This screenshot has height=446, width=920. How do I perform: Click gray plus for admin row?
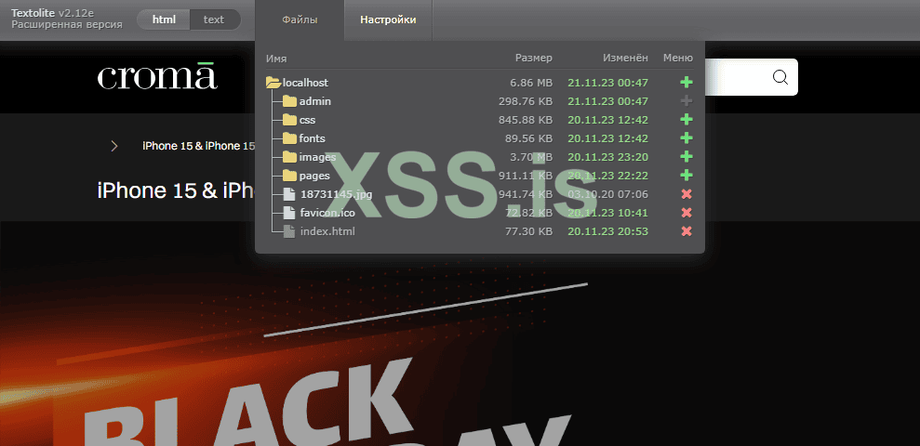coord(686,101)
